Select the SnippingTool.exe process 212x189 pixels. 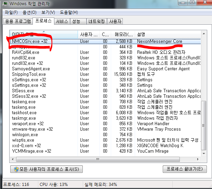[105, 74]
